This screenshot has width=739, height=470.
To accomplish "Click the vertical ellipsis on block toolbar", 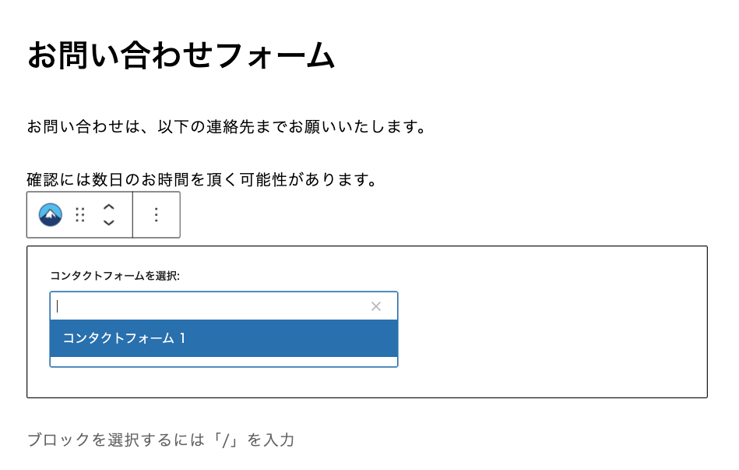I will click(157, 214).
